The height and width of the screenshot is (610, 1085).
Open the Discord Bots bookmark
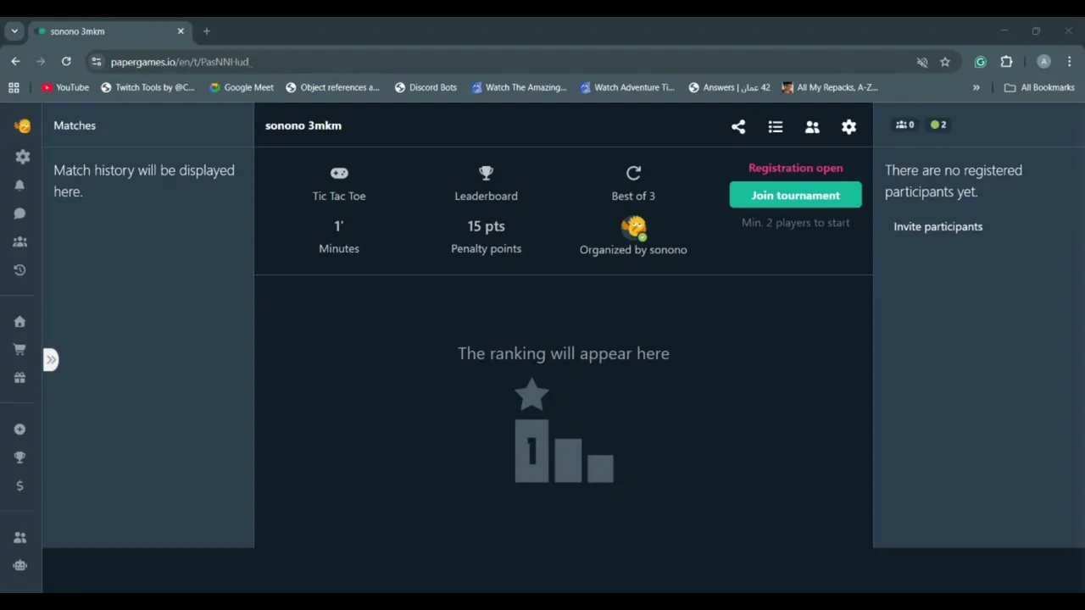tap(426, 87)
